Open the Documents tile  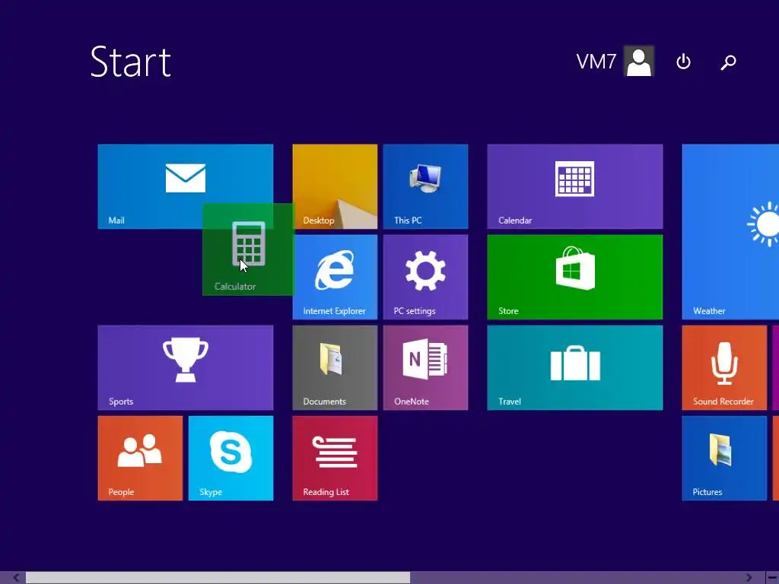pyautogui.click(x=335, y=367)
